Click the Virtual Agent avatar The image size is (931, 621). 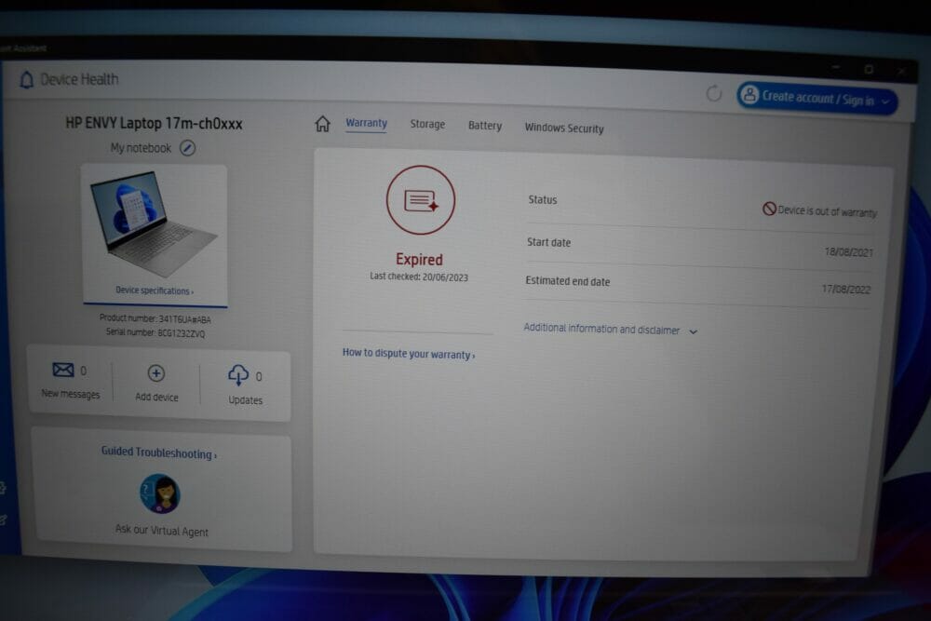(160, 493)
